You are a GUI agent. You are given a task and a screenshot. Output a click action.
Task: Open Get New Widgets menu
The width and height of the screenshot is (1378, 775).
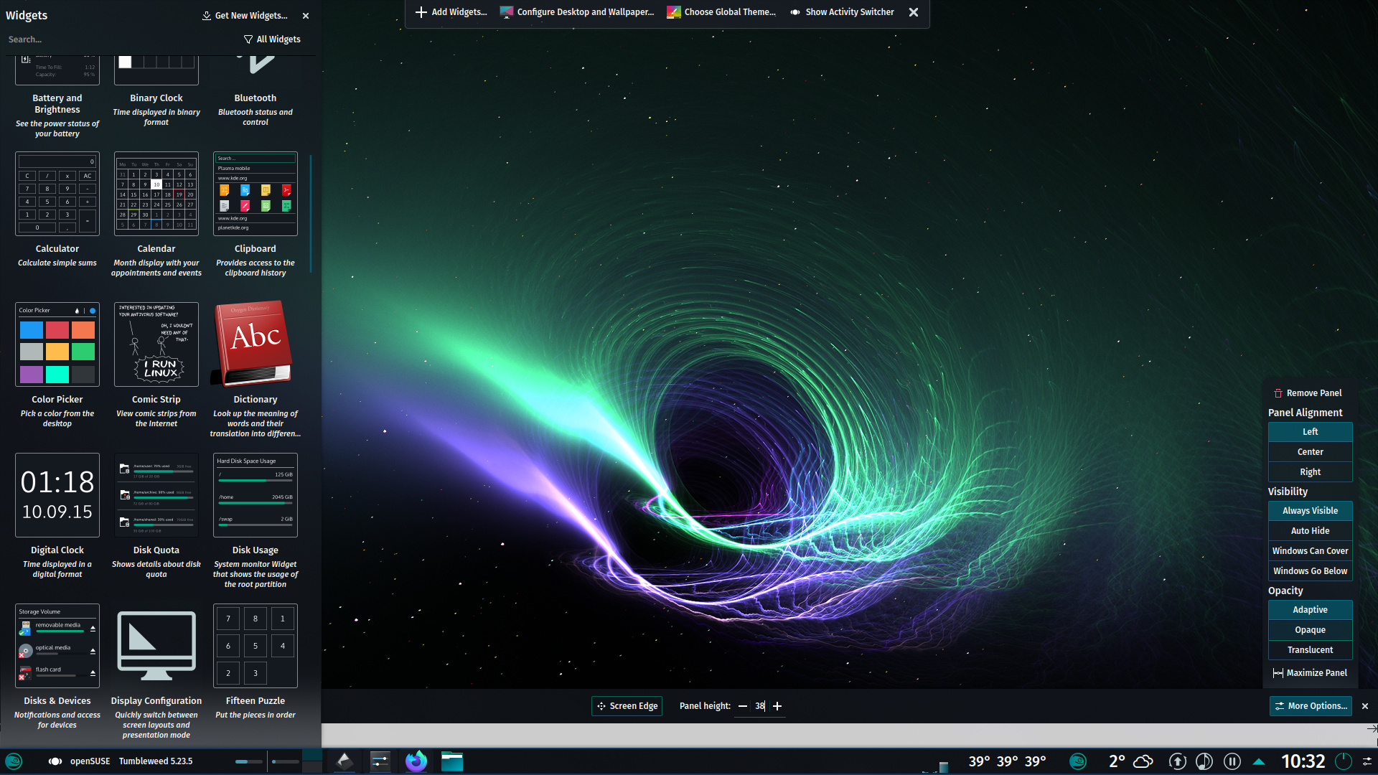click(245, 16)
